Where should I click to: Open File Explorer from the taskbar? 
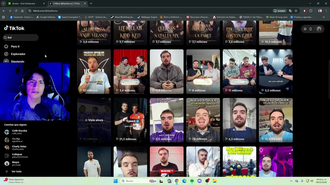[x=214, y=181]
